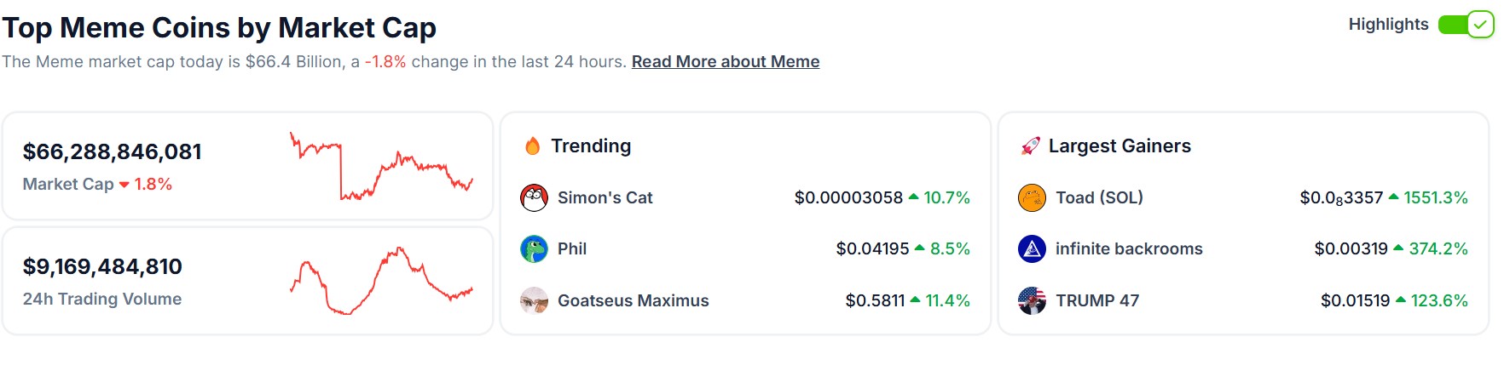This screenshot has height=371, width=1510.
Task: Click the Simon's Cat coin icon
Action: (534, 197)
